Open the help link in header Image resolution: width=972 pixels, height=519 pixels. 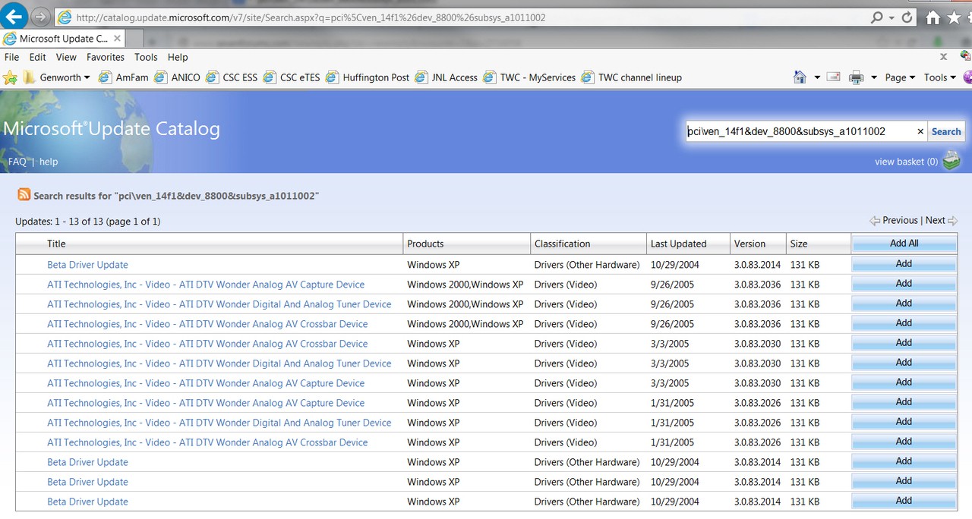coord(49,162)
